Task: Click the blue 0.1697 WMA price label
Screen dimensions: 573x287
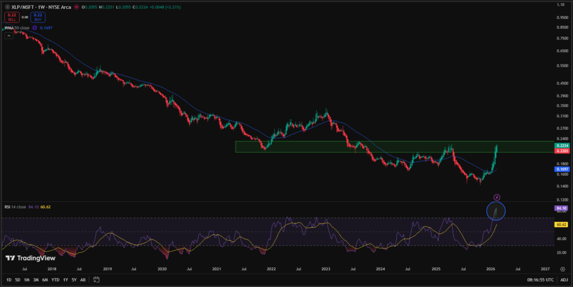Action: click(x=562, y=169)
